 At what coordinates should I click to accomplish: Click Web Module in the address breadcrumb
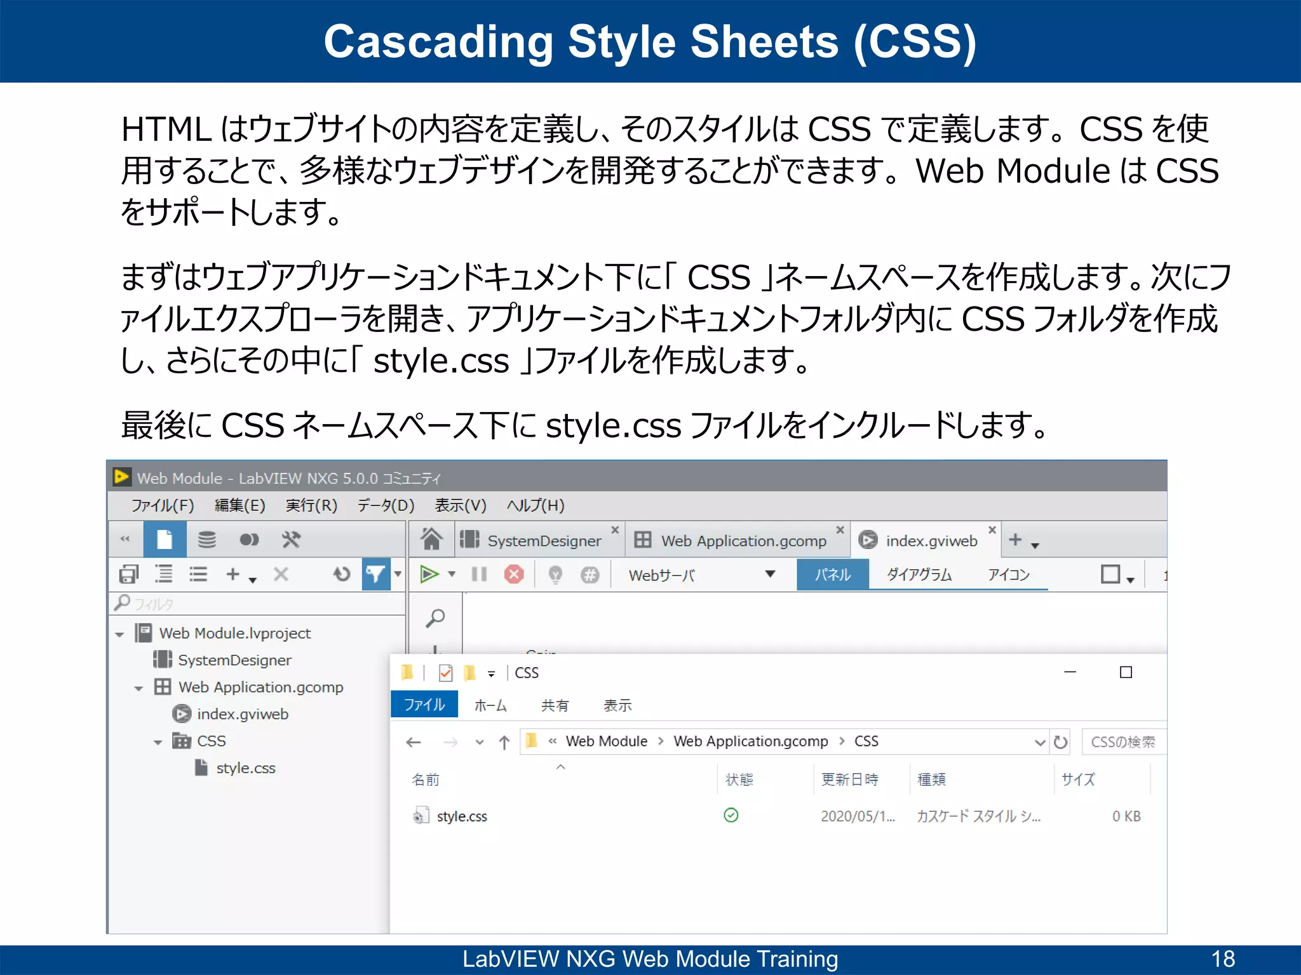click(x=606, y=741)
